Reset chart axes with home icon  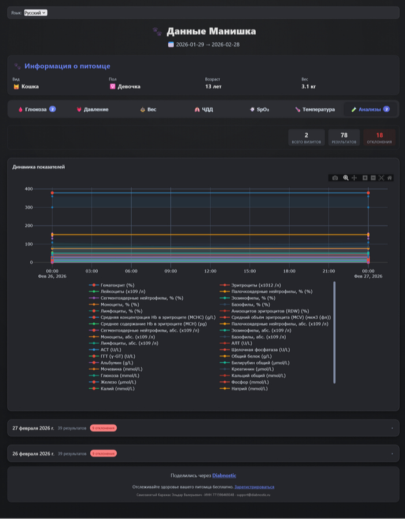[389, 178]
